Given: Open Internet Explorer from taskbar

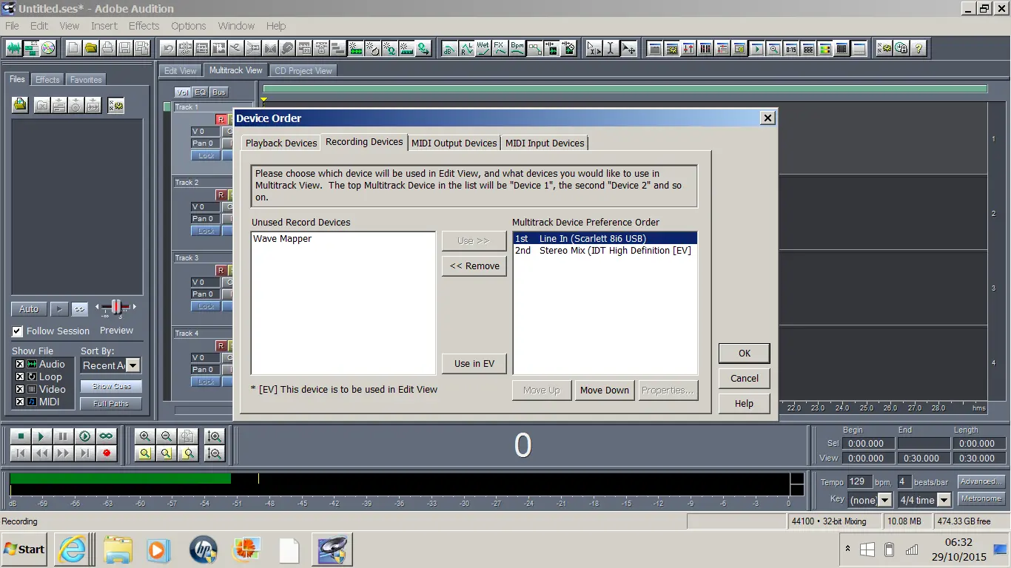Looking at the screenshot, I should pyautogui.click(x=73, y=550).
